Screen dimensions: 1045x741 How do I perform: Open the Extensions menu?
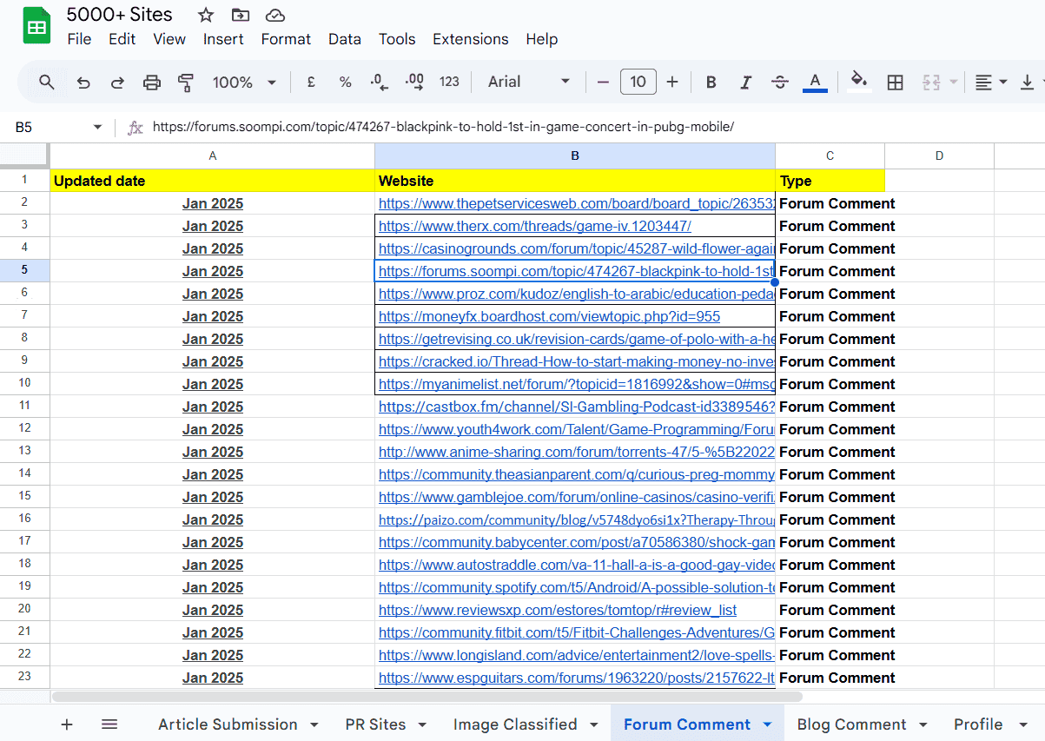click(x=470, y=39)
